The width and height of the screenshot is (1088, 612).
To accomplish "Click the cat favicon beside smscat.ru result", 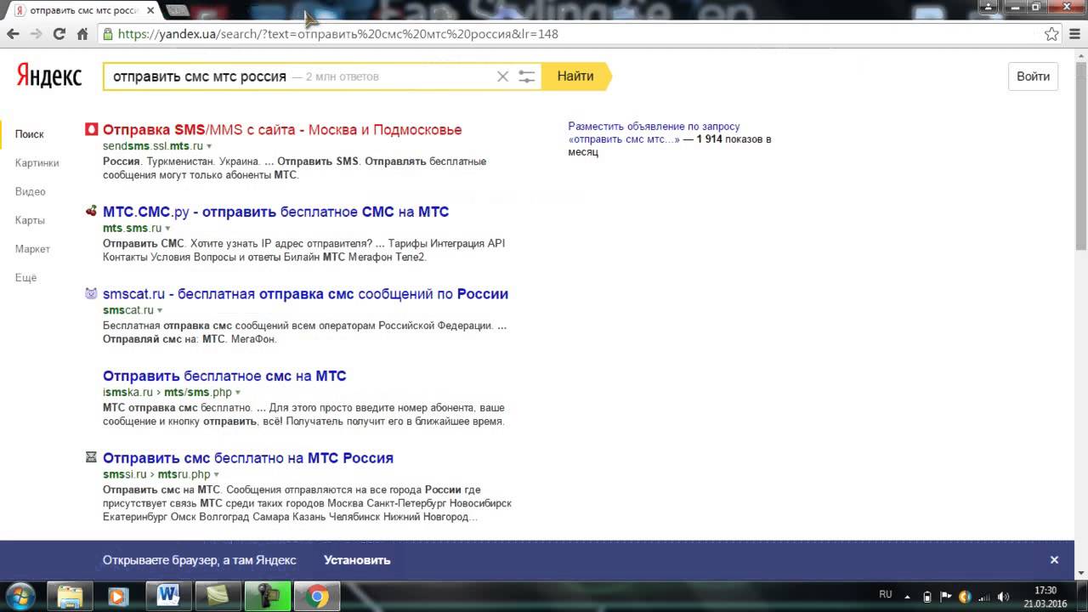I will 92,293.
